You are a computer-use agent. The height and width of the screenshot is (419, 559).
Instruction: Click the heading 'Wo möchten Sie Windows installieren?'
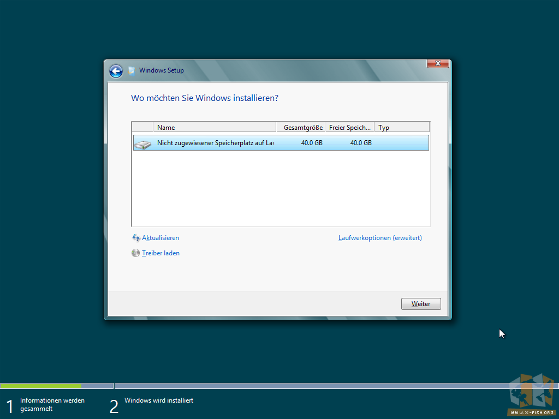pos(205,98)
